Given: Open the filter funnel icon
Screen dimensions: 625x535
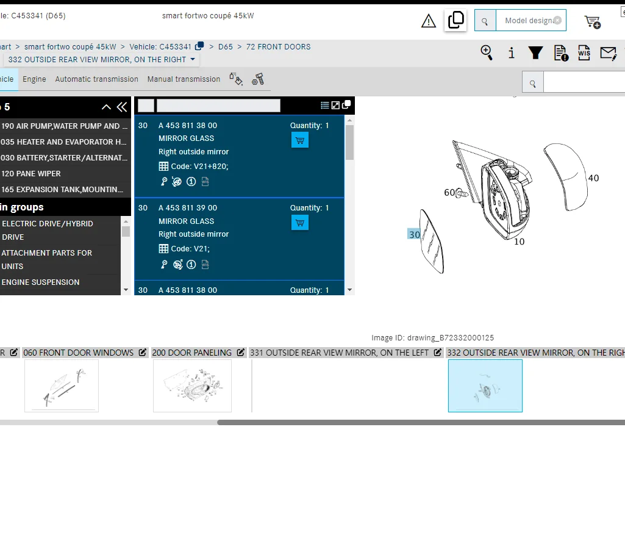Looking at the screenshot, I should pyautogui.click(x=535, y=52).
